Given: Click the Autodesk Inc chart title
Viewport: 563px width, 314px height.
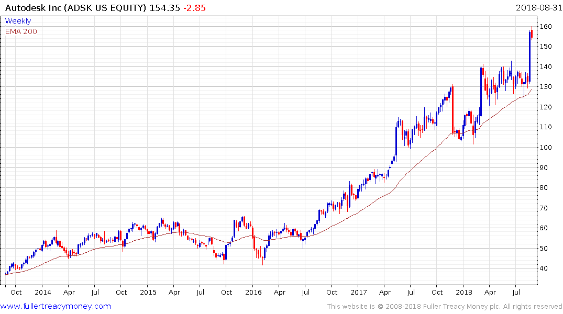Looking at the screenshot, I should [x=76, y=7].
